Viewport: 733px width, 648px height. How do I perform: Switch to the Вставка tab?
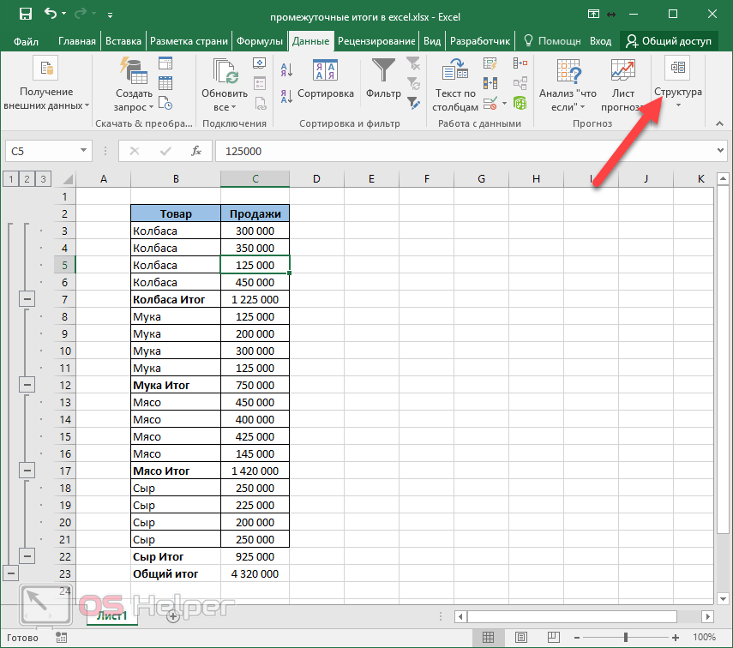123,41
